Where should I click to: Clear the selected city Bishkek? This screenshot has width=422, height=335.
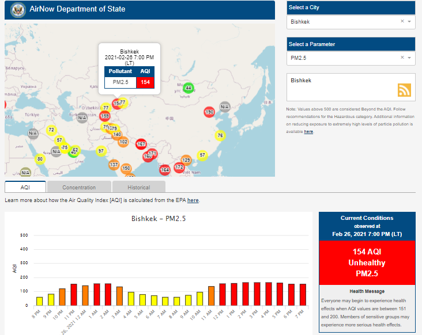pyautogui.click(x=402, y=21)
